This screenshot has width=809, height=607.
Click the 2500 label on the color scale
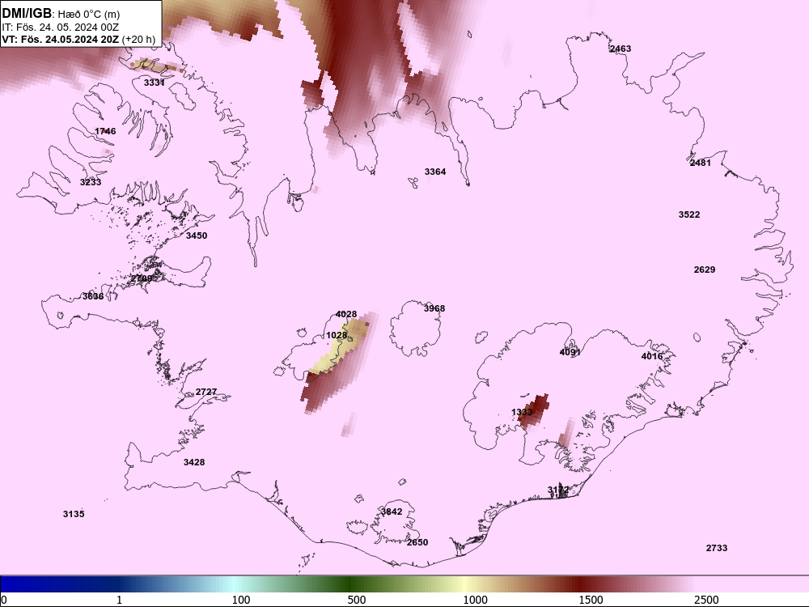tap(706, 600)
